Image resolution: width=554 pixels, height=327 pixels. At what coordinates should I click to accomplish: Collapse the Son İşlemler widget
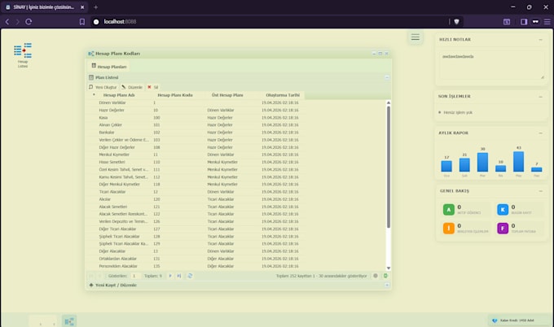(x=541, y=96)
